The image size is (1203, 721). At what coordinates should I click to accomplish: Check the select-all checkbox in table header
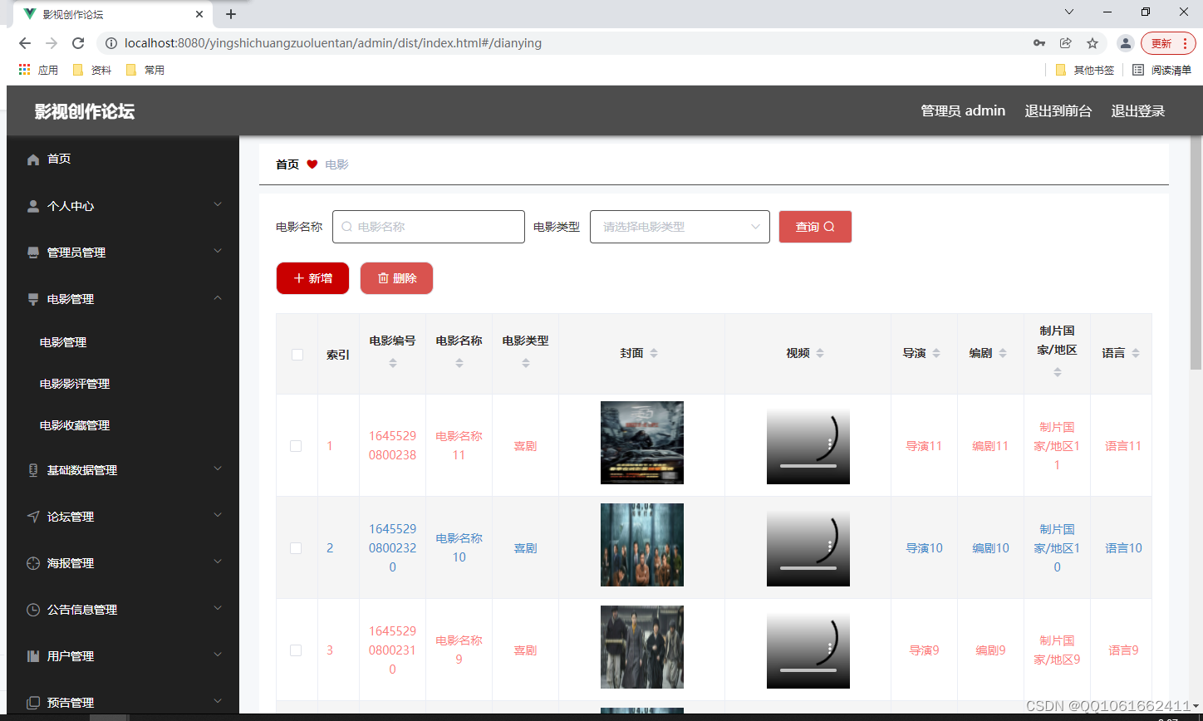(296, 353)
